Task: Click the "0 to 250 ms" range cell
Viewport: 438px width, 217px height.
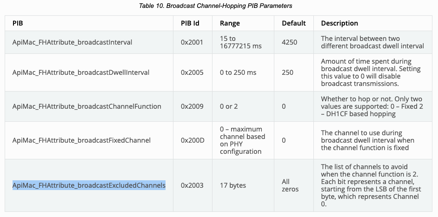Action: tap(238, 72)
